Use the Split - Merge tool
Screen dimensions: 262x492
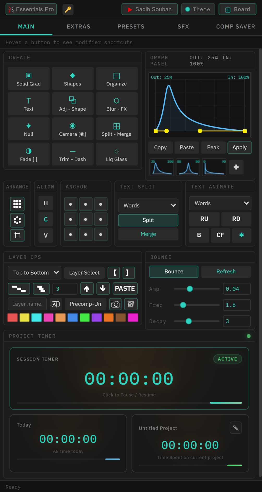[117, 129]
